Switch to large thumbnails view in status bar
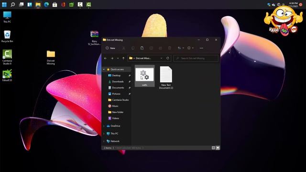This screenshot has width=306, height=172. [x=218, y=148]
